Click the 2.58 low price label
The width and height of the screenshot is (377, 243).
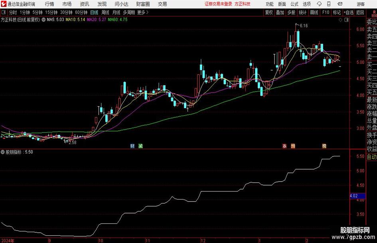point(72,142)
